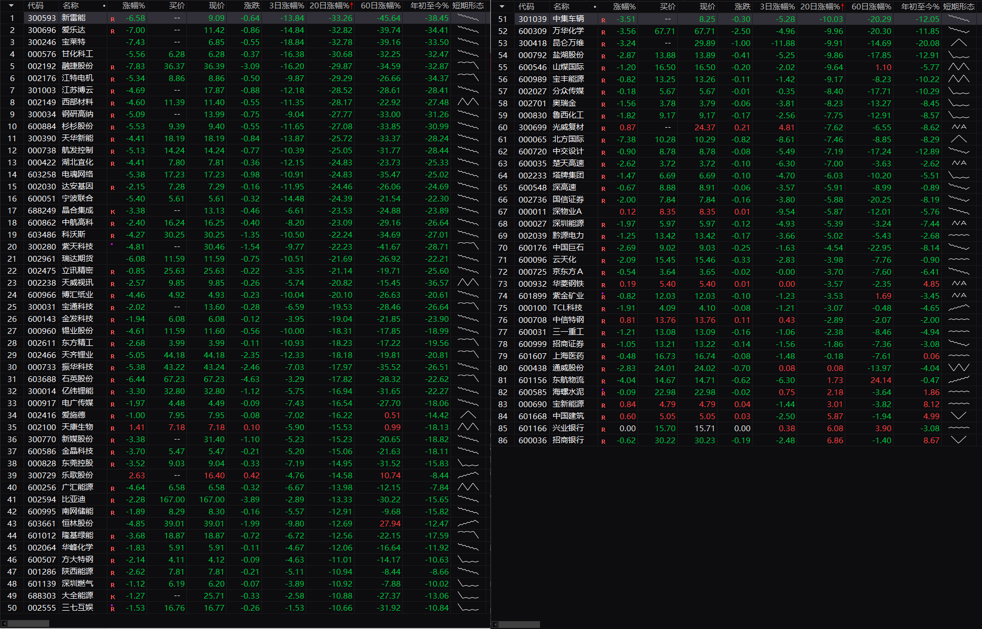Viewport: 982px width, 629px height.
Task: Sort right list by 60日涨幅% header
Action: (871, 7)
